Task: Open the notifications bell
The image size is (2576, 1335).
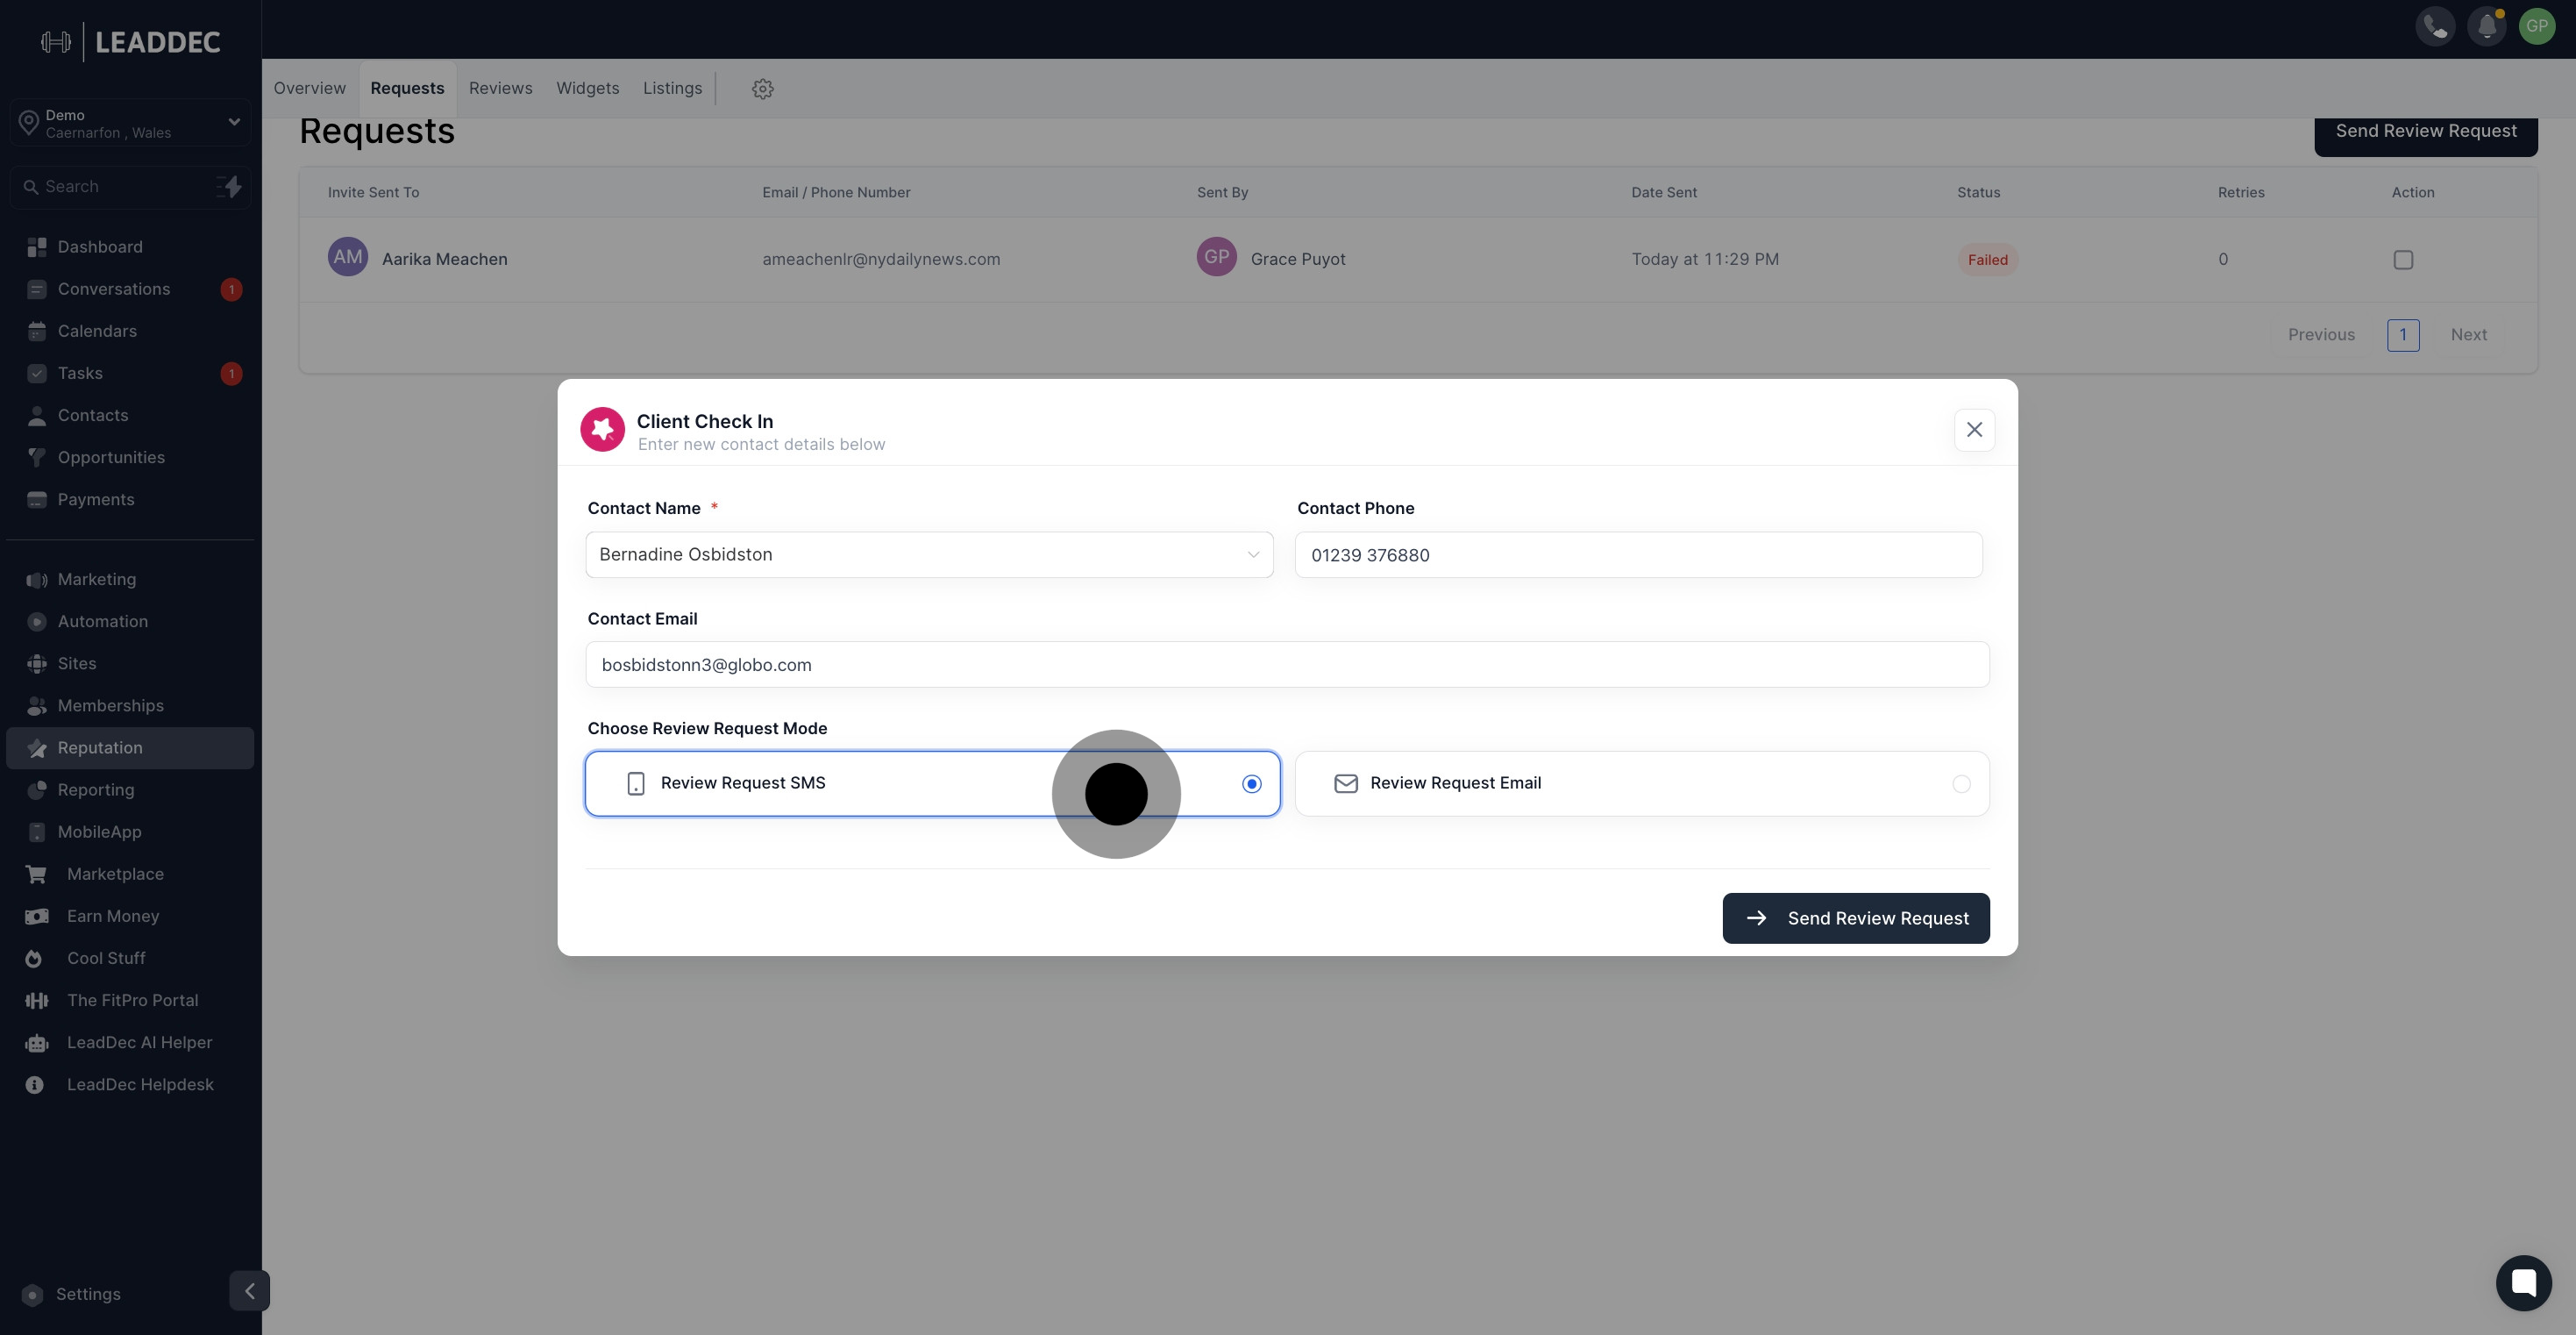Action: (x=2486, y=27)
